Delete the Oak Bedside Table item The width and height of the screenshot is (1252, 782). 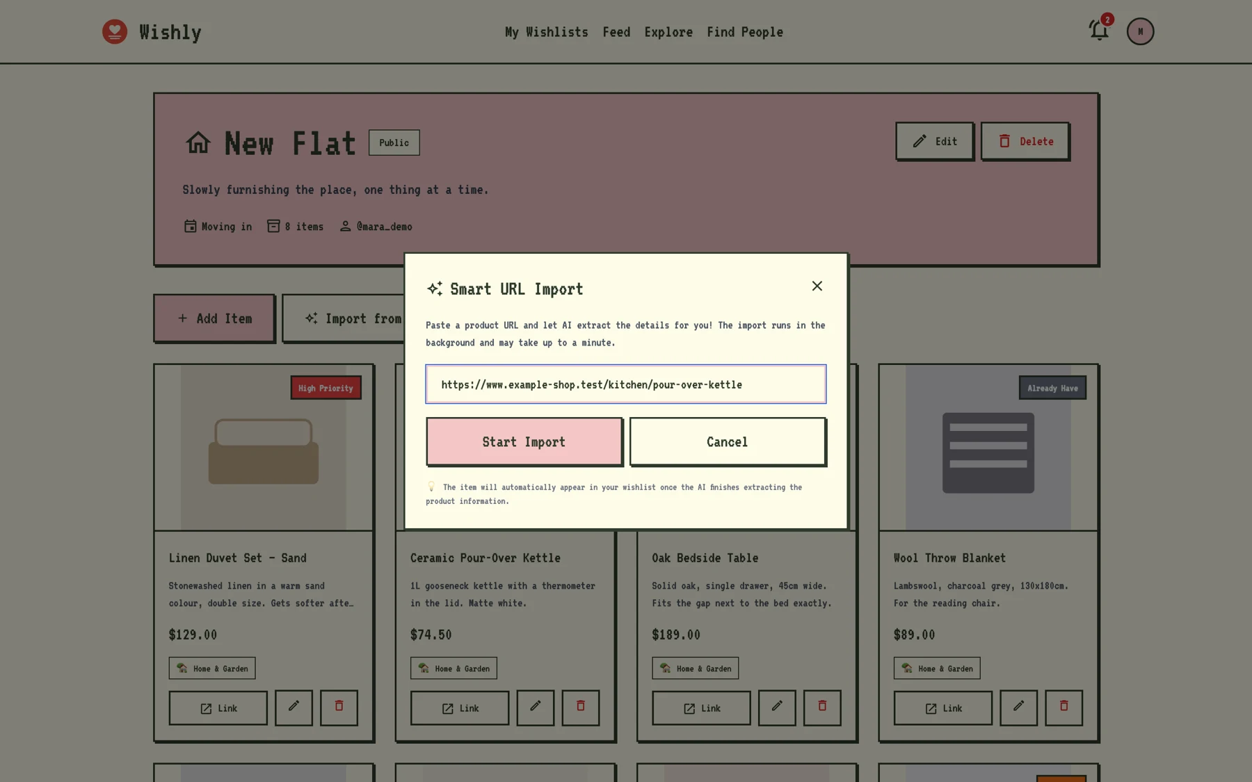click(822, 708)
